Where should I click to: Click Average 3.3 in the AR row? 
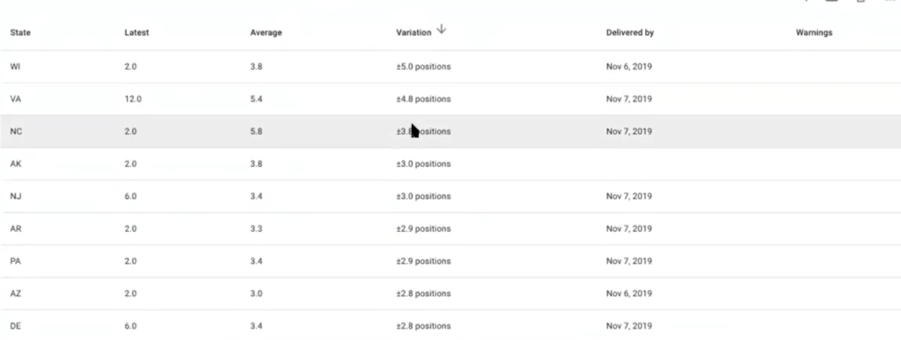(x=256, y=228)
